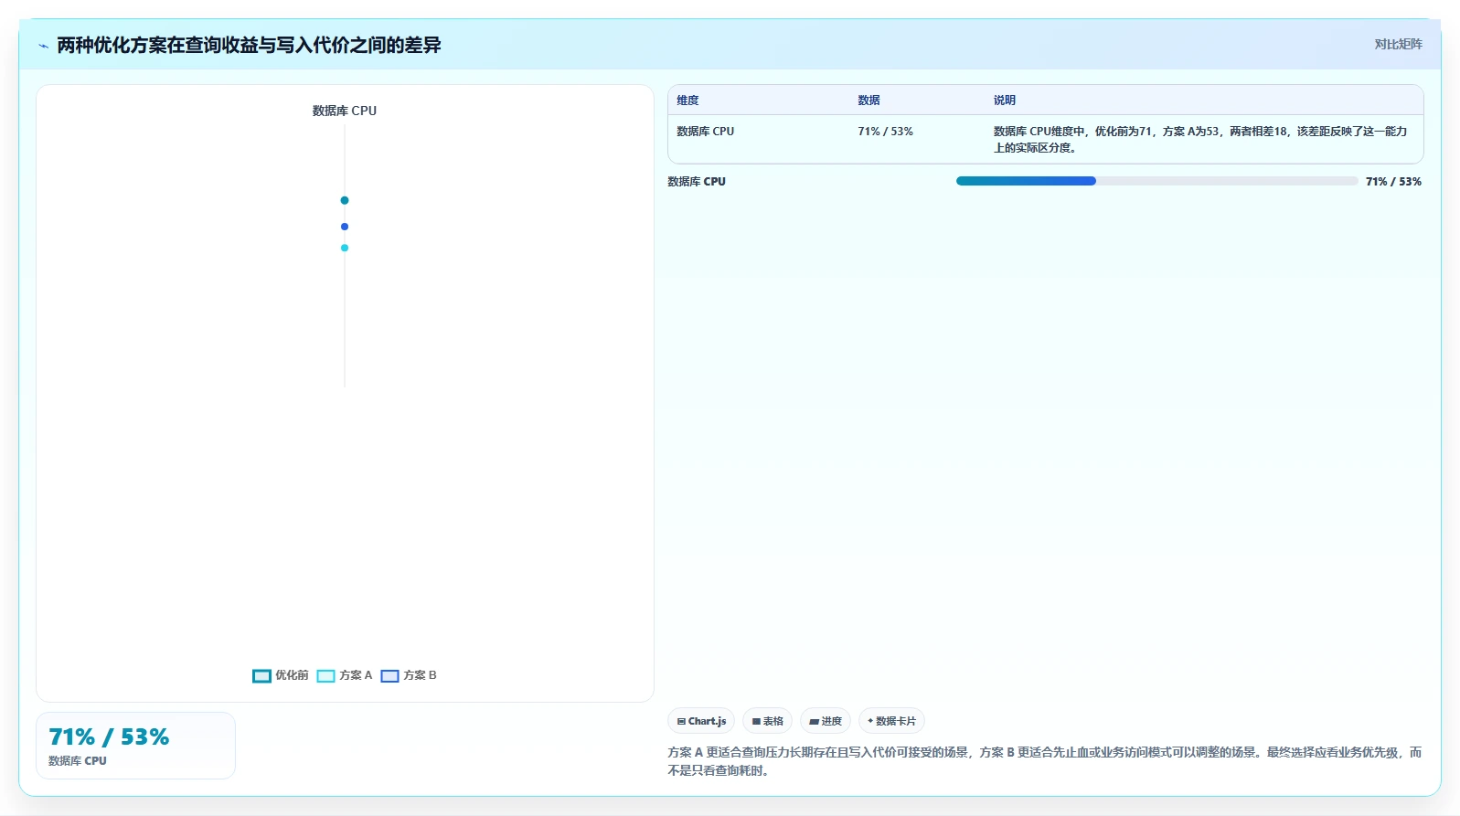
Task: Click the 71% / 53% progress bar value
Action: (x=1393, y=182)
